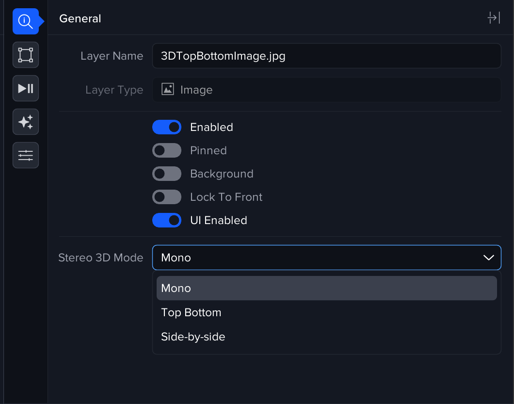Viewport: 514px width, 404px height.
Task: Collapse the panel with the arrow icon
Action: 493,18
